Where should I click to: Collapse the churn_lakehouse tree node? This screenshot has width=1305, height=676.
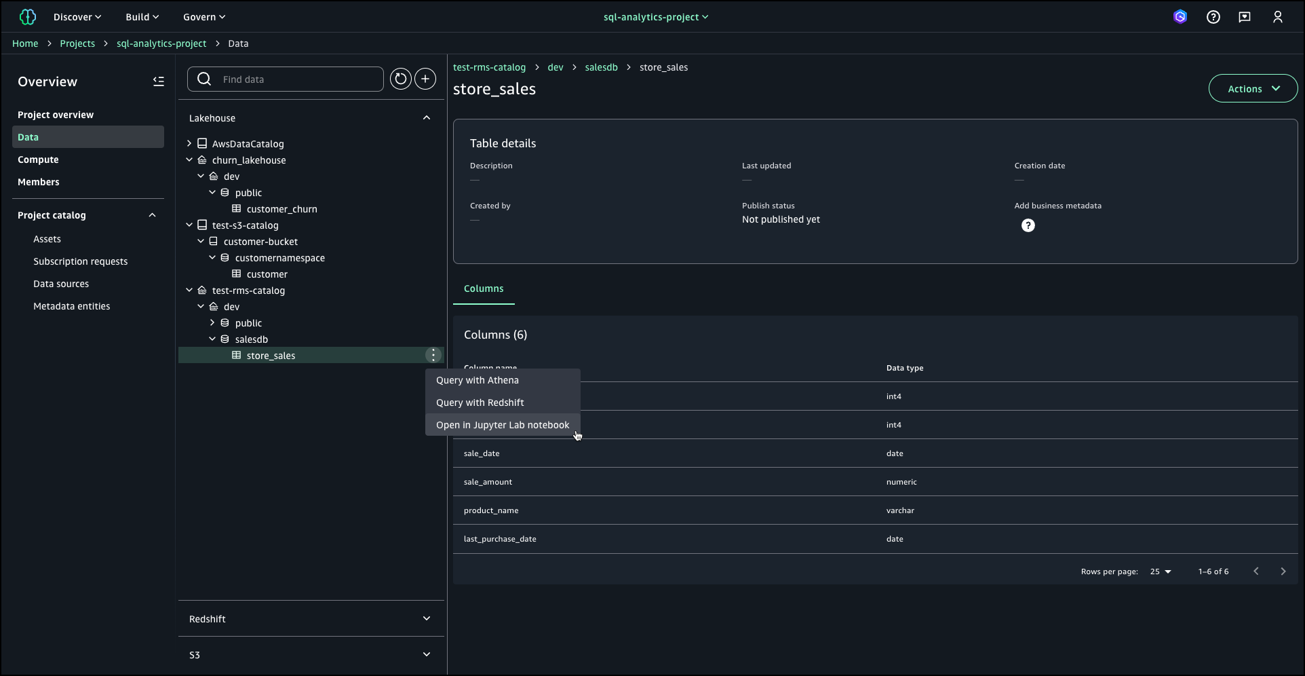189,160
